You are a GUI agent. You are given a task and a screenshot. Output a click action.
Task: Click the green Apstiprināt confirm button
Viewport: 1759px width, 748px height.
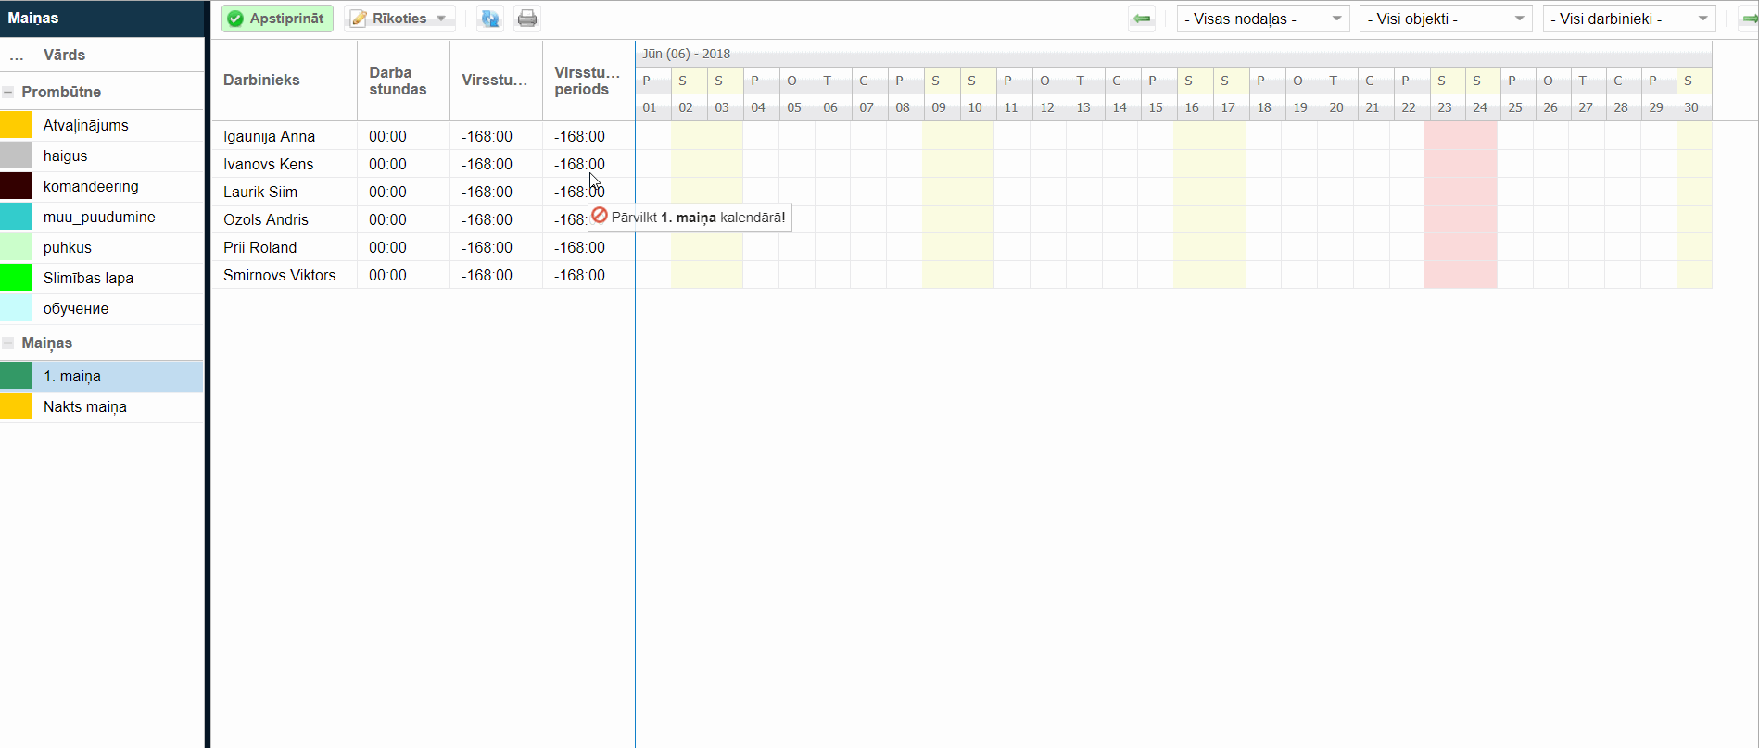click(277, 19)
